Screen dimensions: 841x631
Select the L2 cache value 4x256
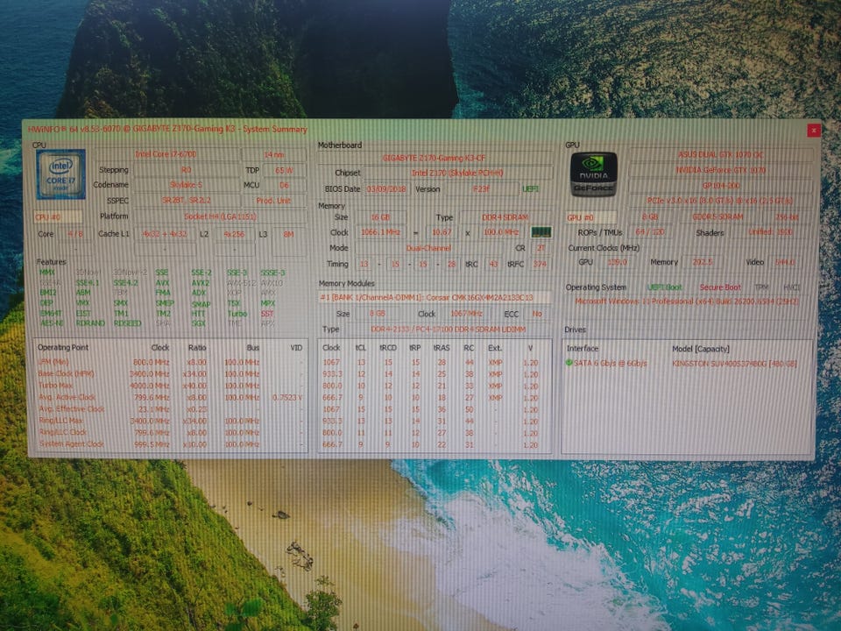234,234
